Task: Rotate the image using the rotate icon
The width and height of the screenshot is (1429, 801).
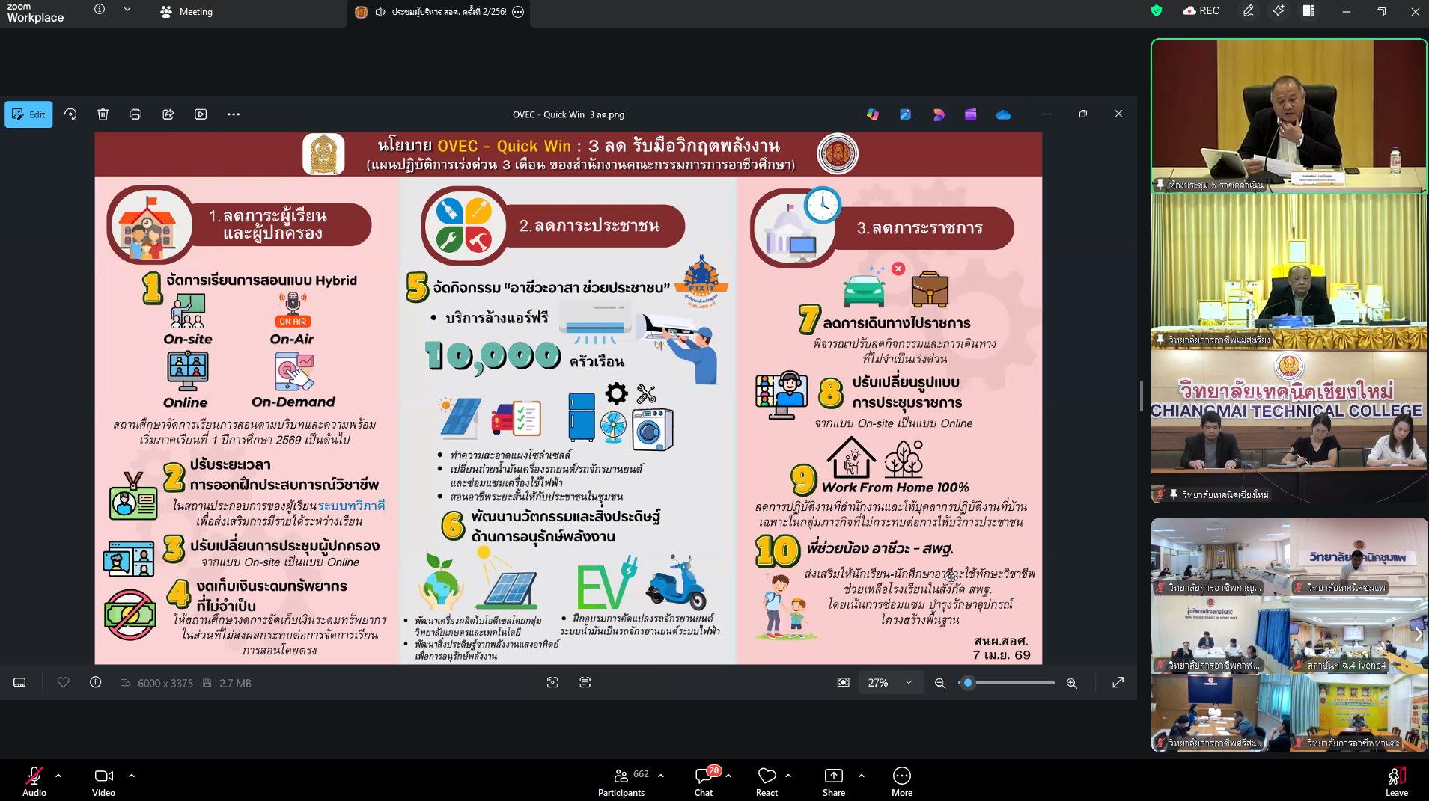Action: point(70,114)
